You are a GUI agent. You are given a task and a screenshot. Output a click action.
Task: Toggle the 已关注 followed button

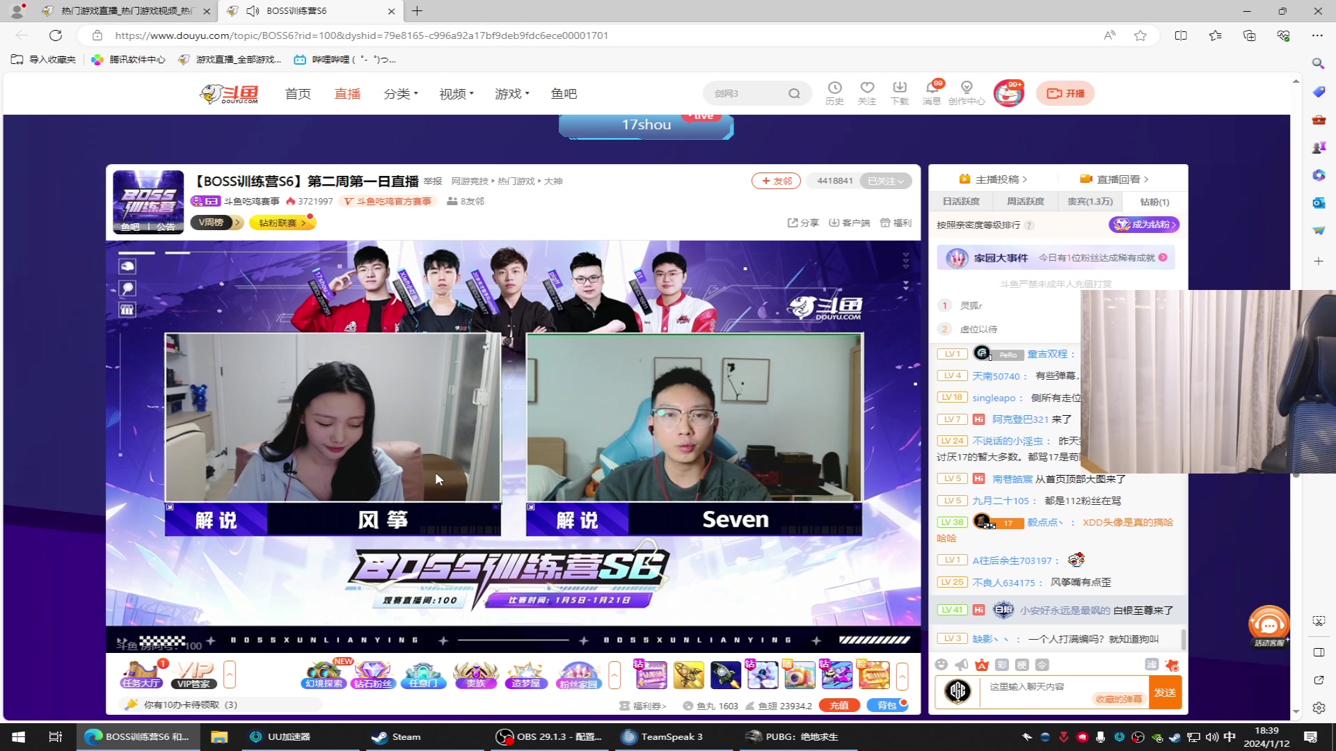(886, 181)
